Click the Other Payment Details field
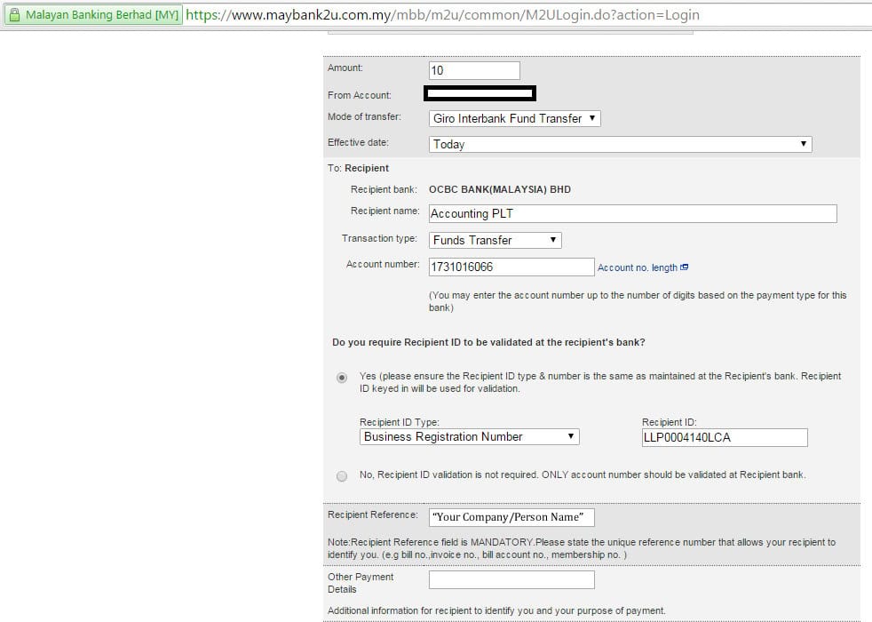872x622 pixels. 511,579
